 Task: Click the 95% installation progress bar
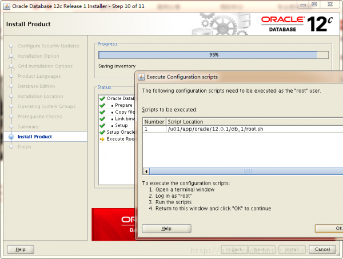click(213, 55)
